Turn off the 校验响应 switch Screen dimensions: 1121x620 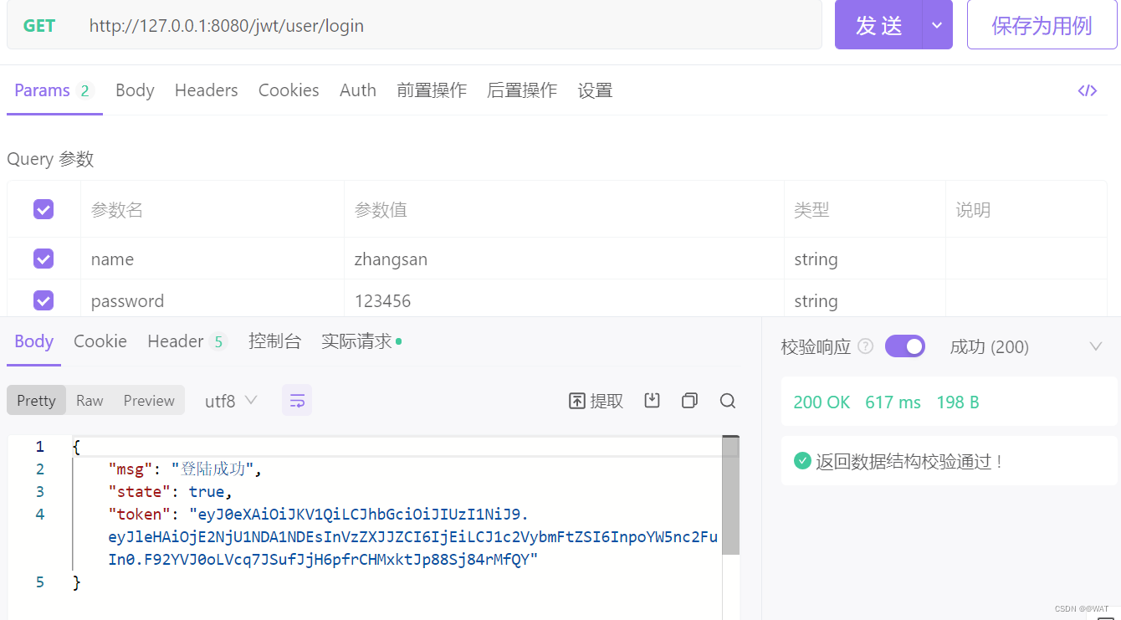pos(905,346)
